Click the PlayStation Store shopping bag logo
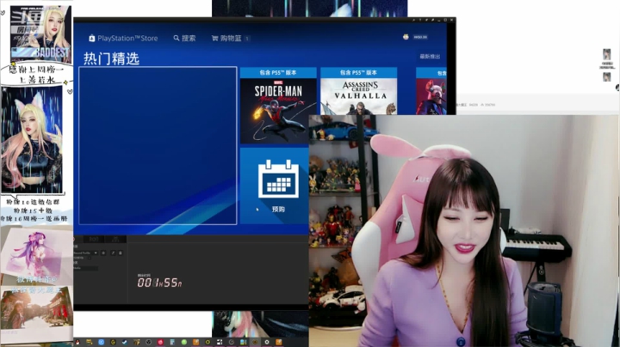 pos(92,38)
